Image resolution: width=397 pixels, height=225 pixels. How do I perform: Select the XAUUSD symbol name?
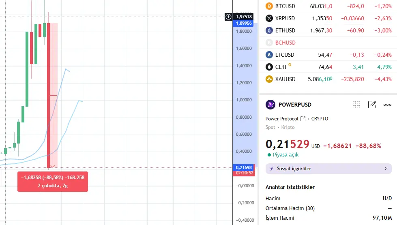(x=285, y=79)
